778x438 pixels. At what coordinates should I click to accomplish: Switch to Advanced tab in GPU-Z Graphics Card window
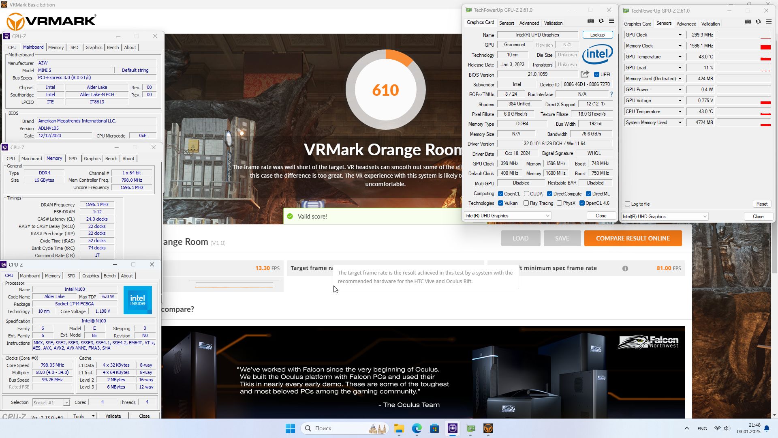pyautogui.click(x=529, y=23)
